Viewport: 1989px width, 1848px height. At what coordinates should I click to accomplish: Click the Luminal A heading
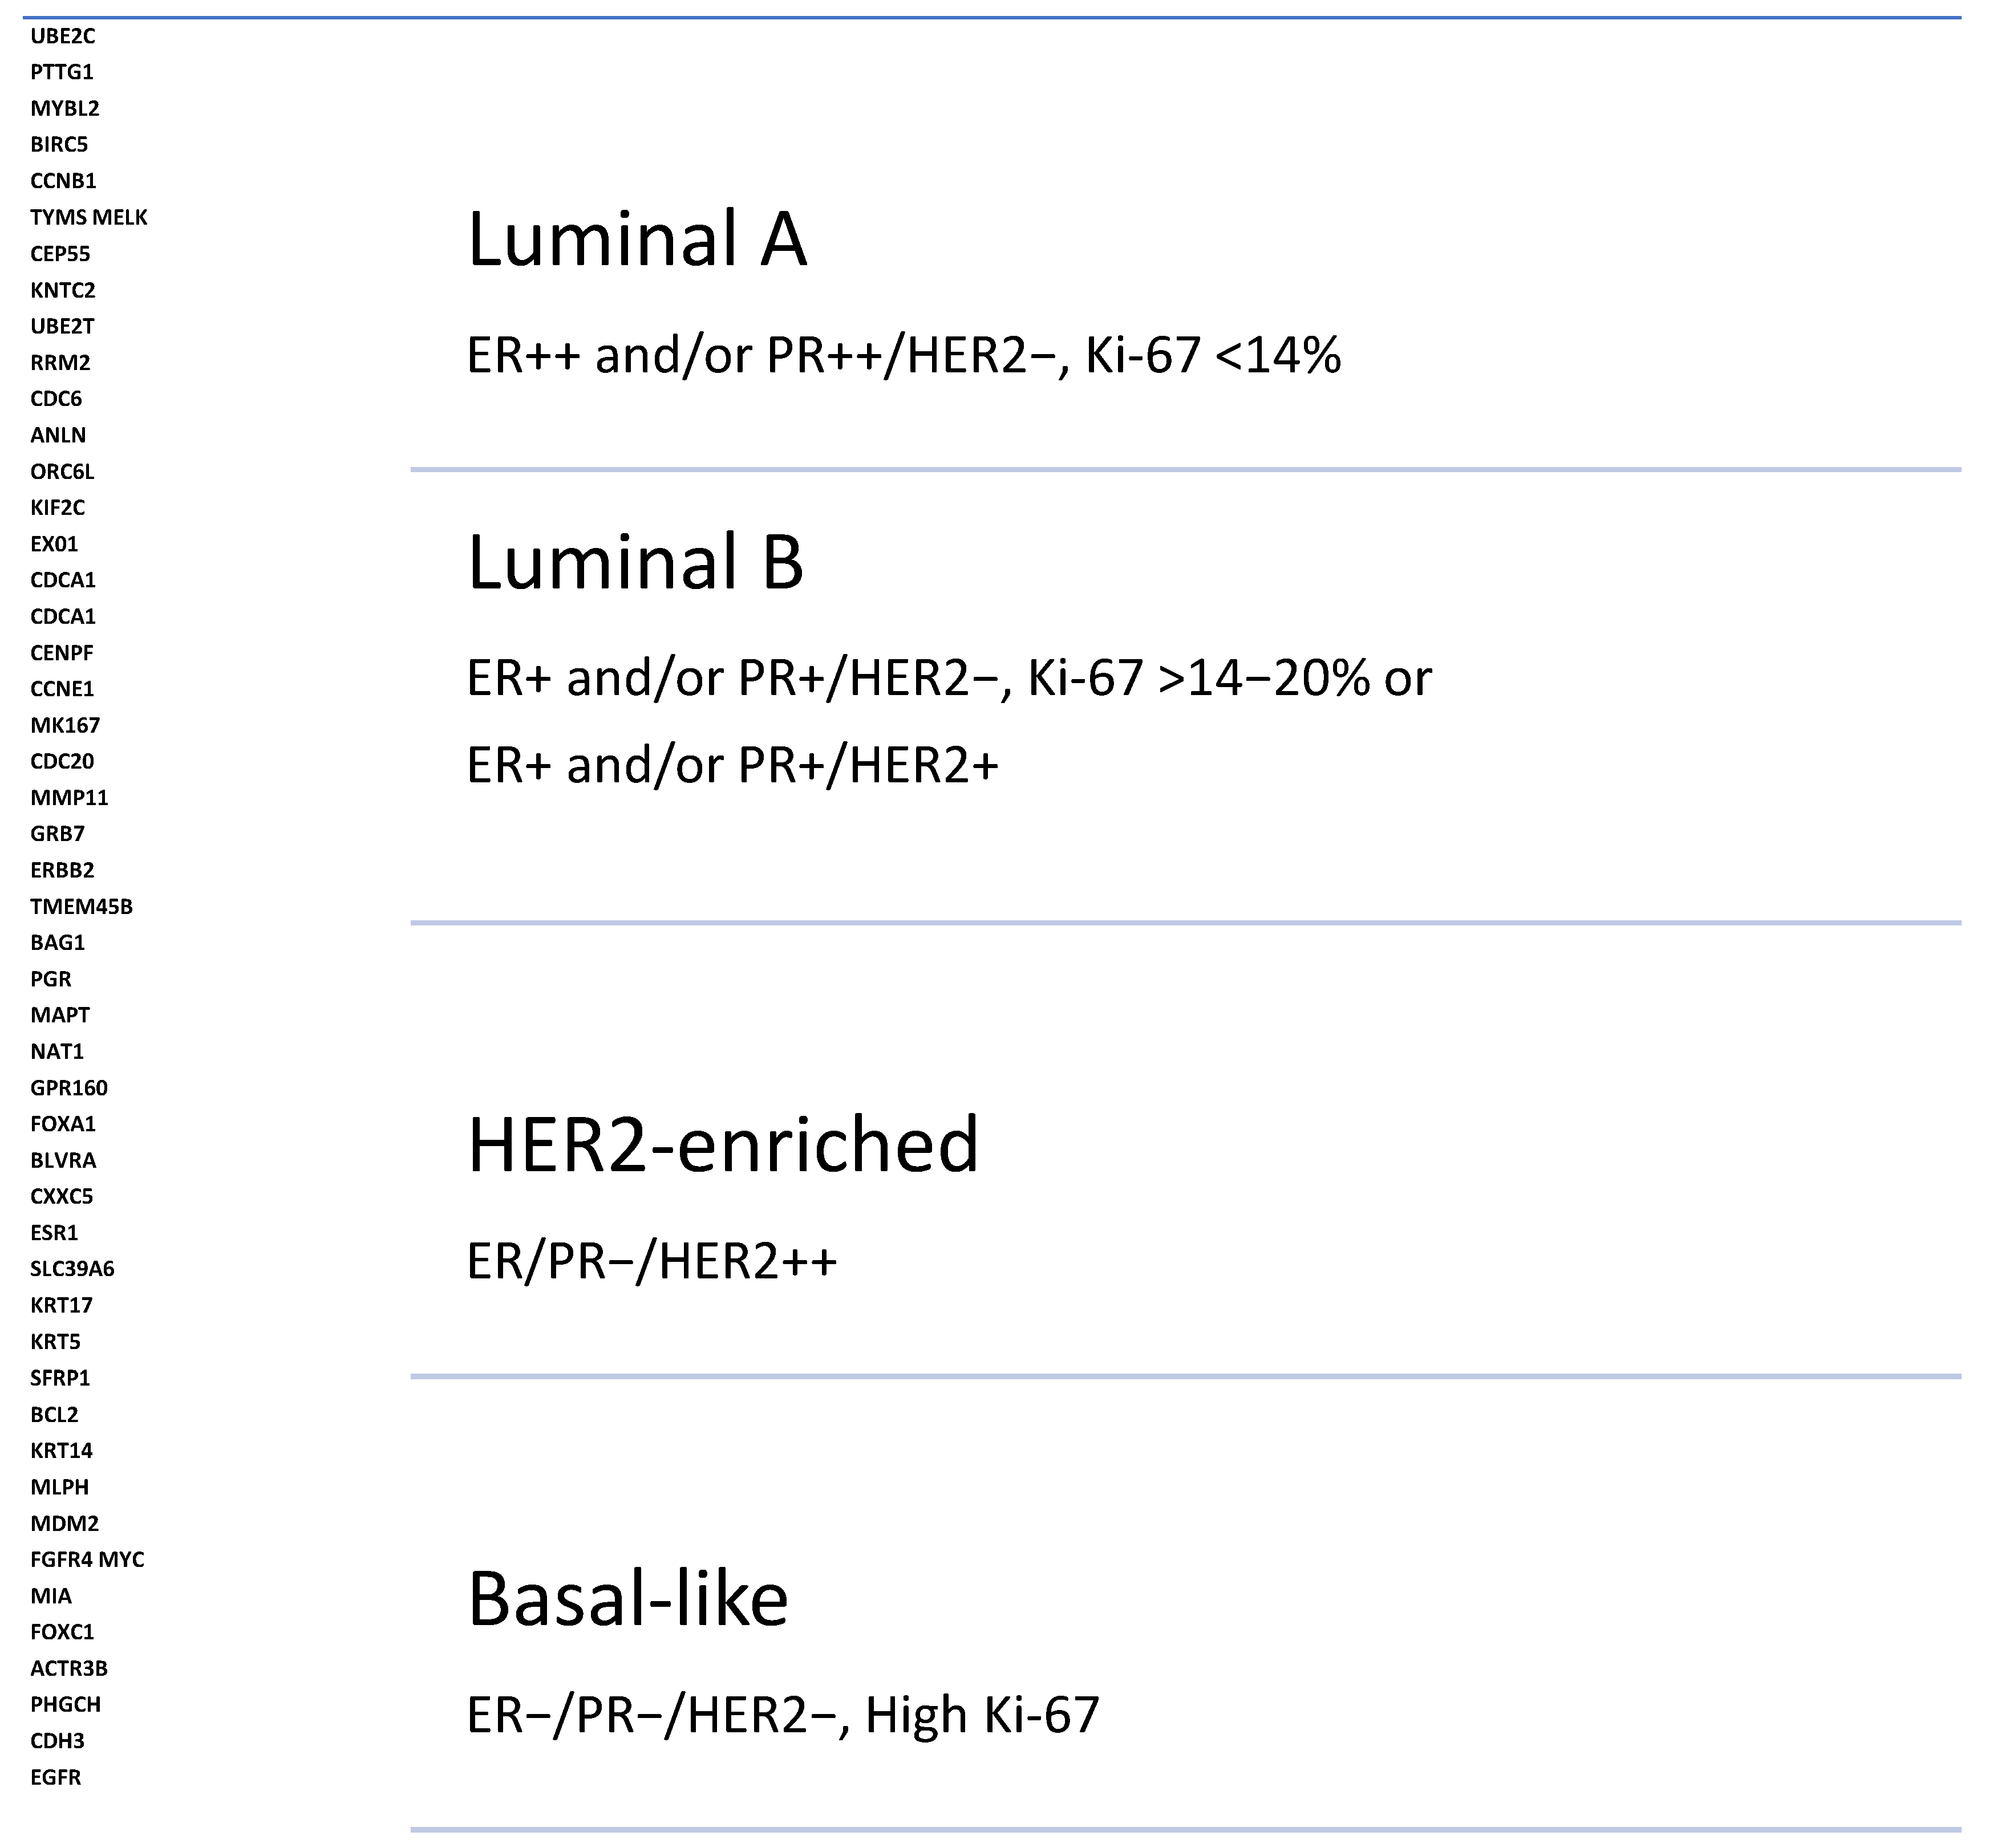[637, 240]
